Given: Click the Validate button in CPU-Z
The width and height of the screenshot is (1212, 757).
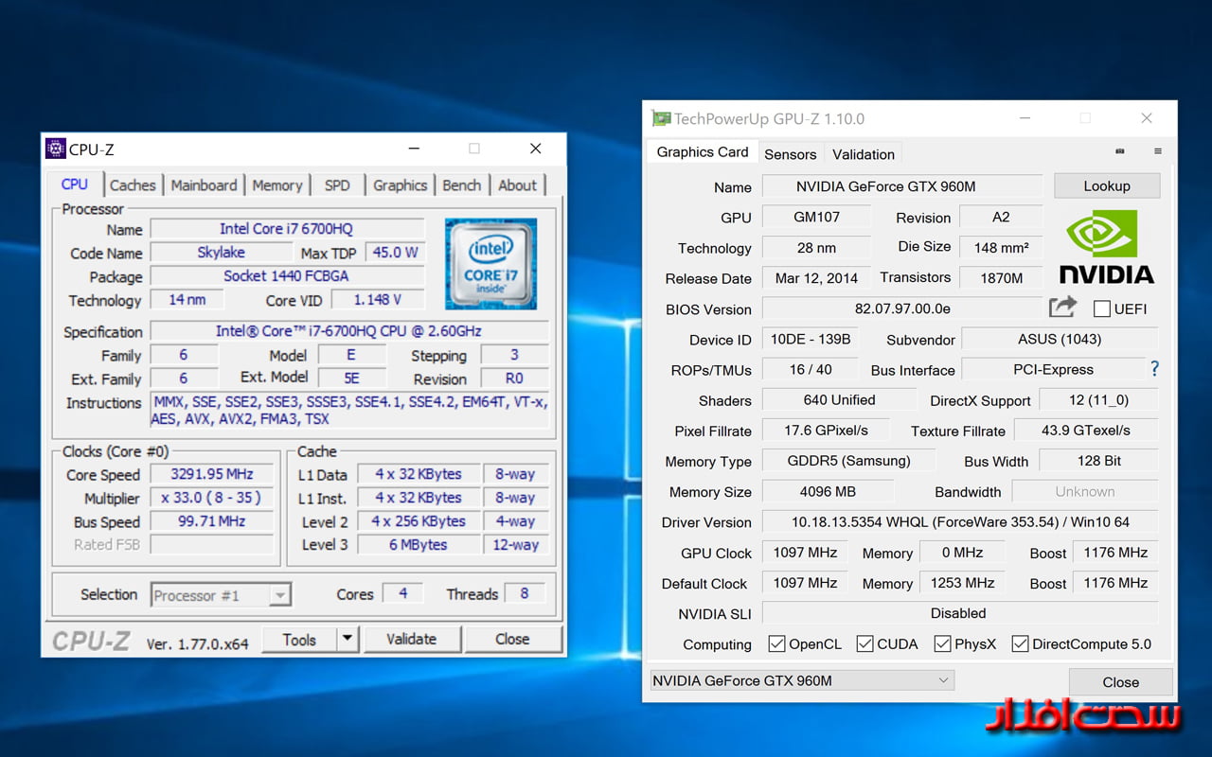Looking at the screenshot, I should (411, 640).
